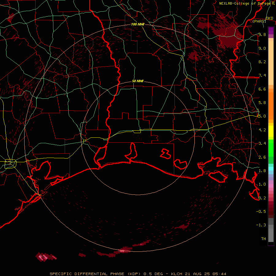This screenshot has height=276, width=276.
Task: Pick the purple top band on color scale
Action: pyautogui.click(x=271, y=30)
